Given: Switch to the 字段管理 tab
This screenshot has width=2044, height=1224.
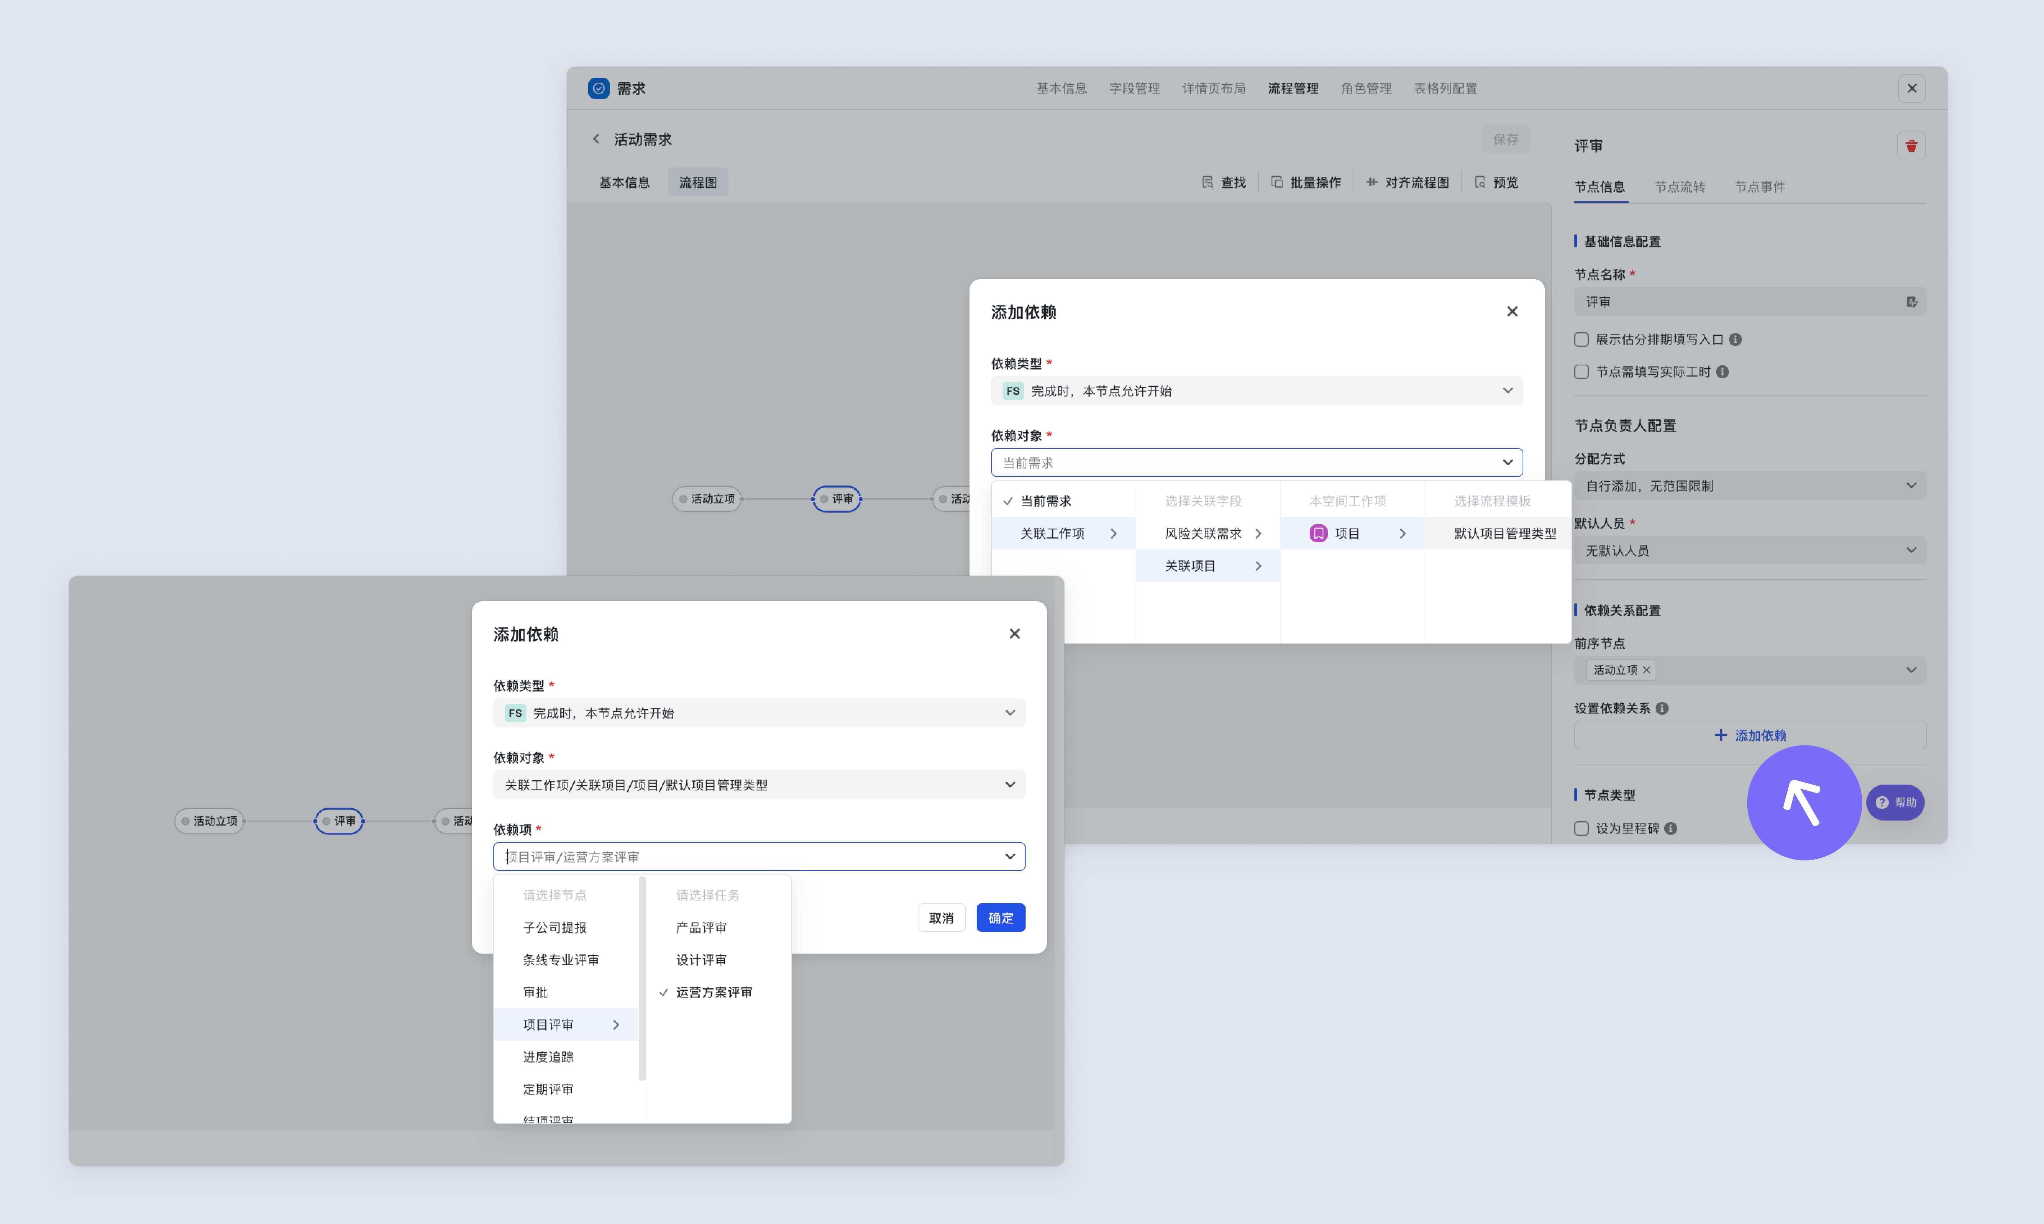Looking at the screenshot, I should click(x=1134, y=88).
